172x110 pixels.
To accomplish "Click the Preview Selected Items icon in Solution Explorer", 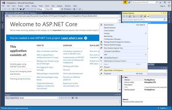I will tap(148, 16).
